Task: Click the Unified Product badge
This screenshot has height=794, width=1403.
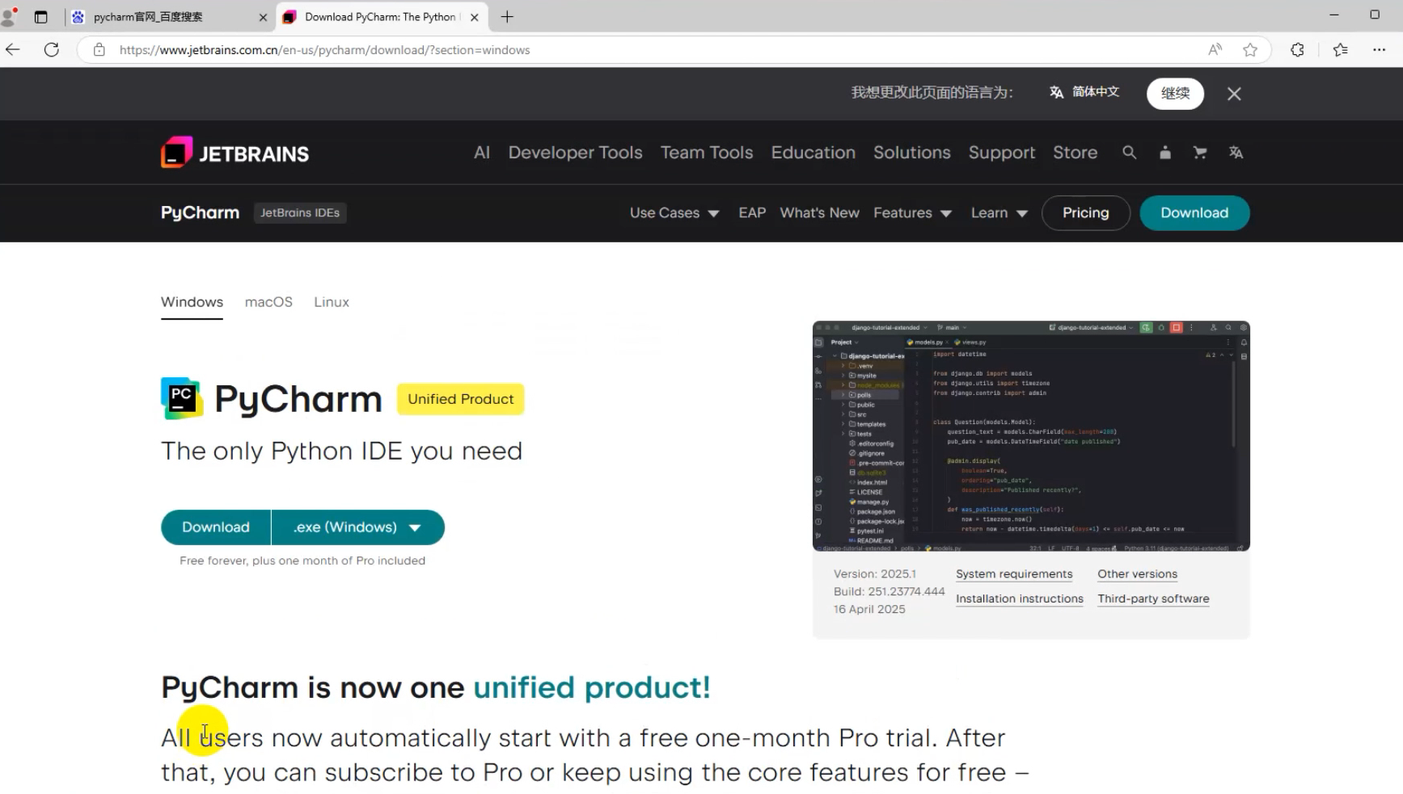Action: click(460, 399)
